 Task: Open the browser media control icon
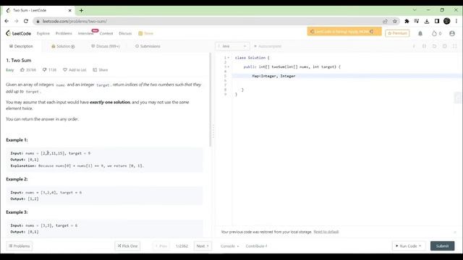[x=417, y=21]
